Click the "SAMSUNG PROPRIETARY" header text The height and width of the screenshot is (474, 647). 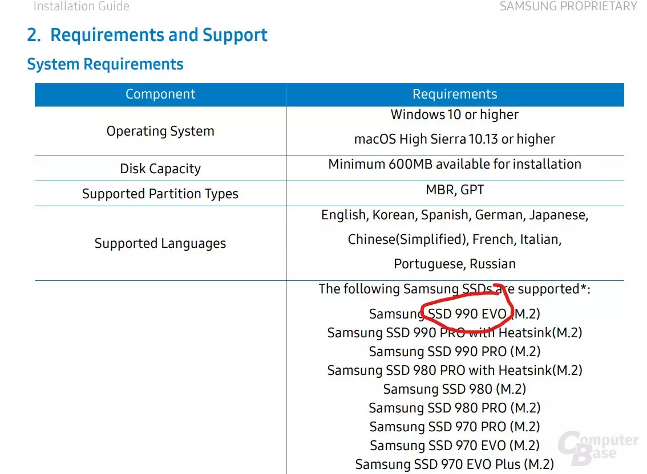(x=568, y=6)
